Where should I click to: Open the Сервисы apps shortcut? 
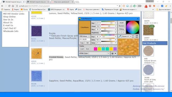click(6, 9)
